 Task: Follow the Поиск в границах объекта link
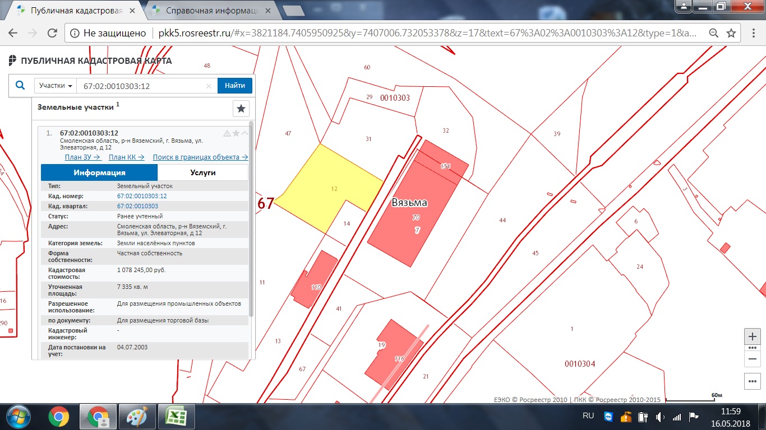[x=200, y=157]
